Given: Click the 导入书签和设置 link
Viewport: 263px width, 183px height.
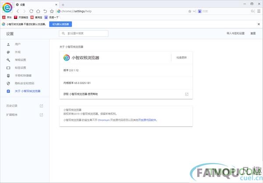Looking at the screenshot, I should click(235, 33).
